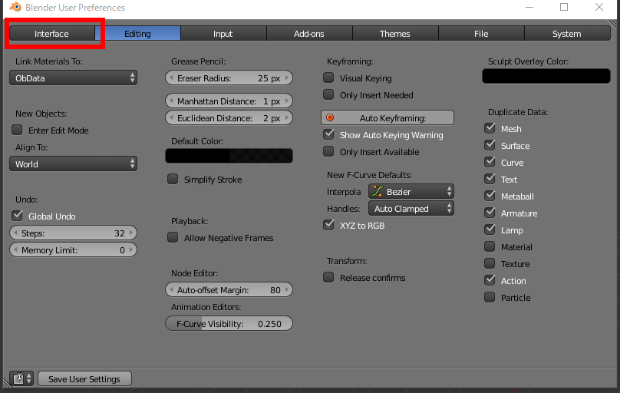Switch to the Interface tab
This screenshot has width=620, height=393.
tap(52, 34)
